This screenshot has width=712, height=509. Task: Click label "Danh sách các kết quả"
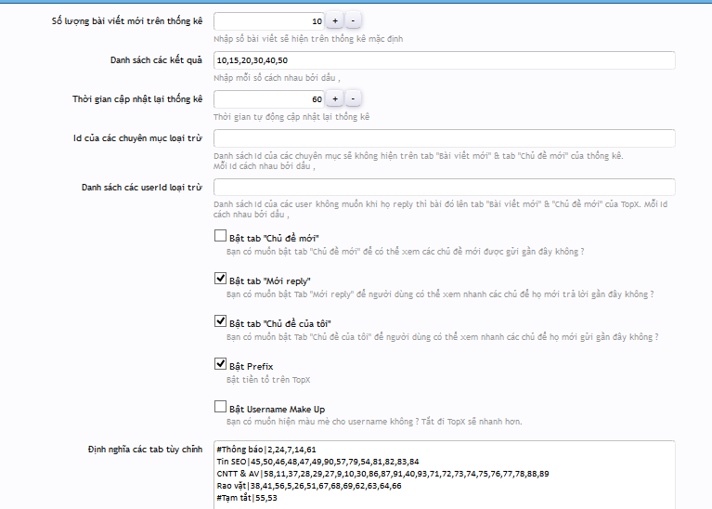pos(156,60)
